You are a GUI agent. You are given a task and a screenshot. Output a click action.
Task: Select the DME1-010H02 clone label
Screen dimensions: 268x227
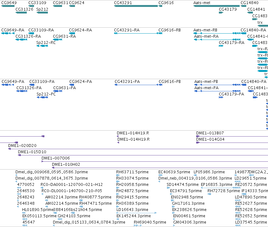[x=66, y=165]
